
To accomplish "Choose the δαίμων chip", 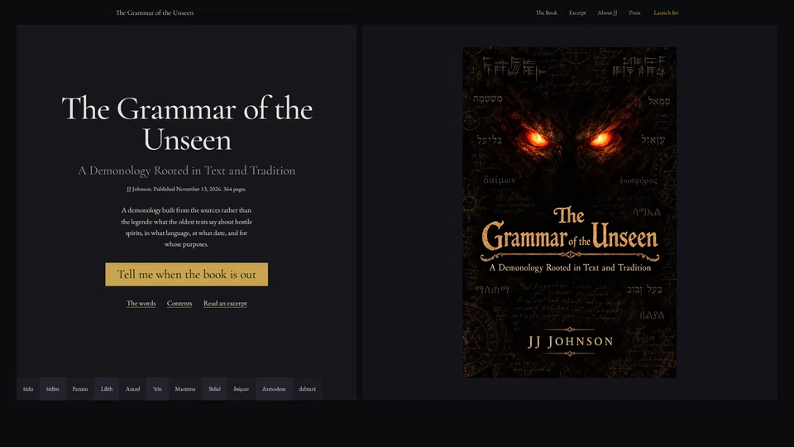I will 241,389.
